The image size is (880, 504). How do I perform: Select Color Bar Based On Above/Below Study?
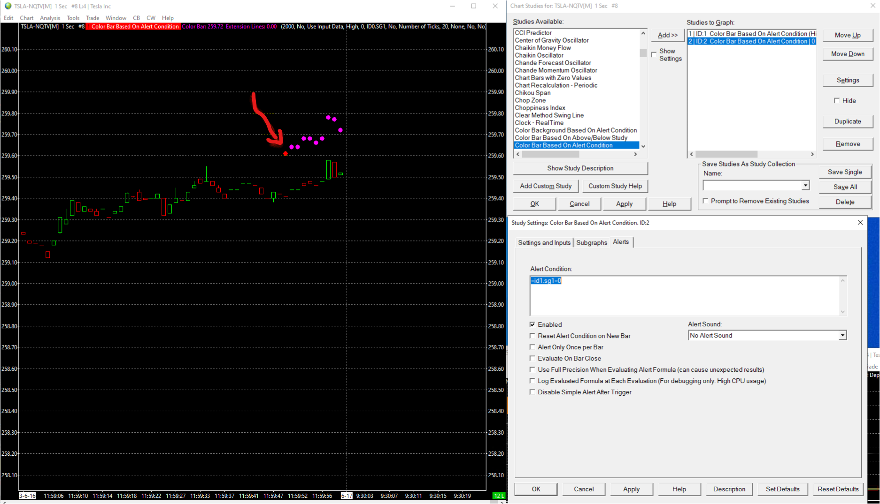[x=571, y=138]
